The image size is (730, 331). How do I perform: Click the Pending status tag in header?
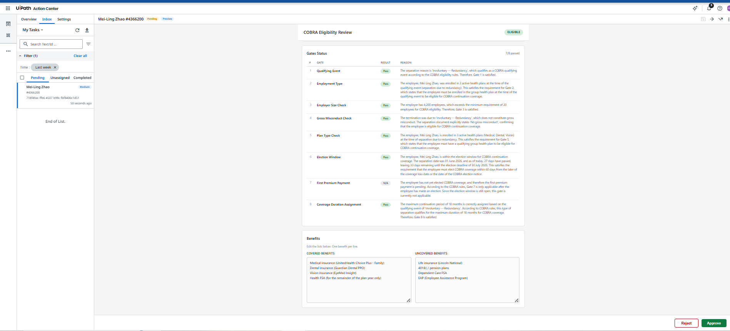152,19
